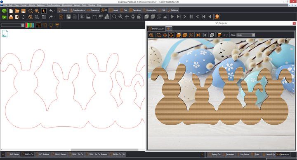
Task: Pan the view in the 3D Objects panel
Action: click(165, 35)
